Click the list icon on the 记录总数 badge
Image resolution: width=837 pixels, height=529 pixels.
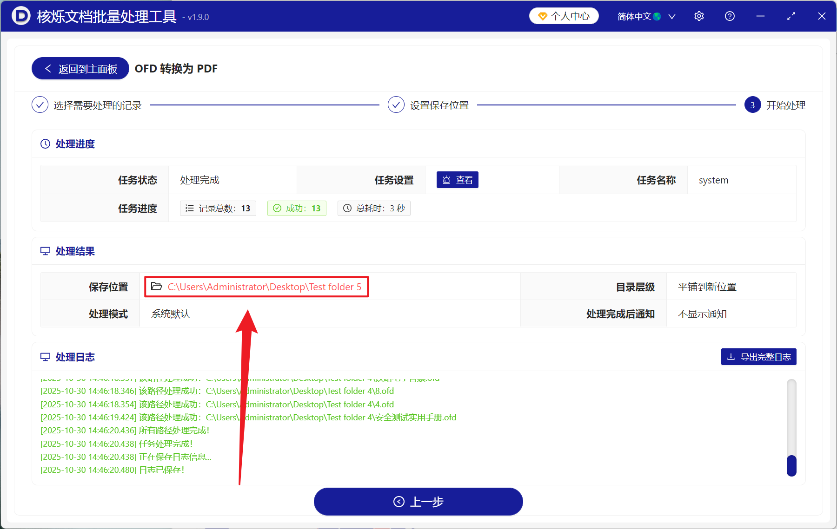(189, 208)
